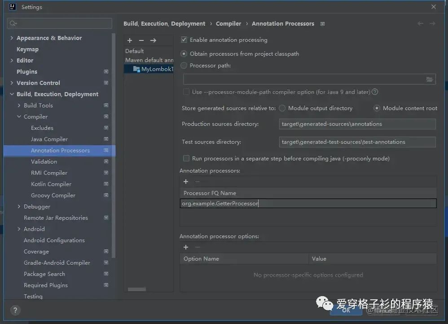Add a new profile with the plus icon
Screen dimensions: 448x324
pos(130,40)
